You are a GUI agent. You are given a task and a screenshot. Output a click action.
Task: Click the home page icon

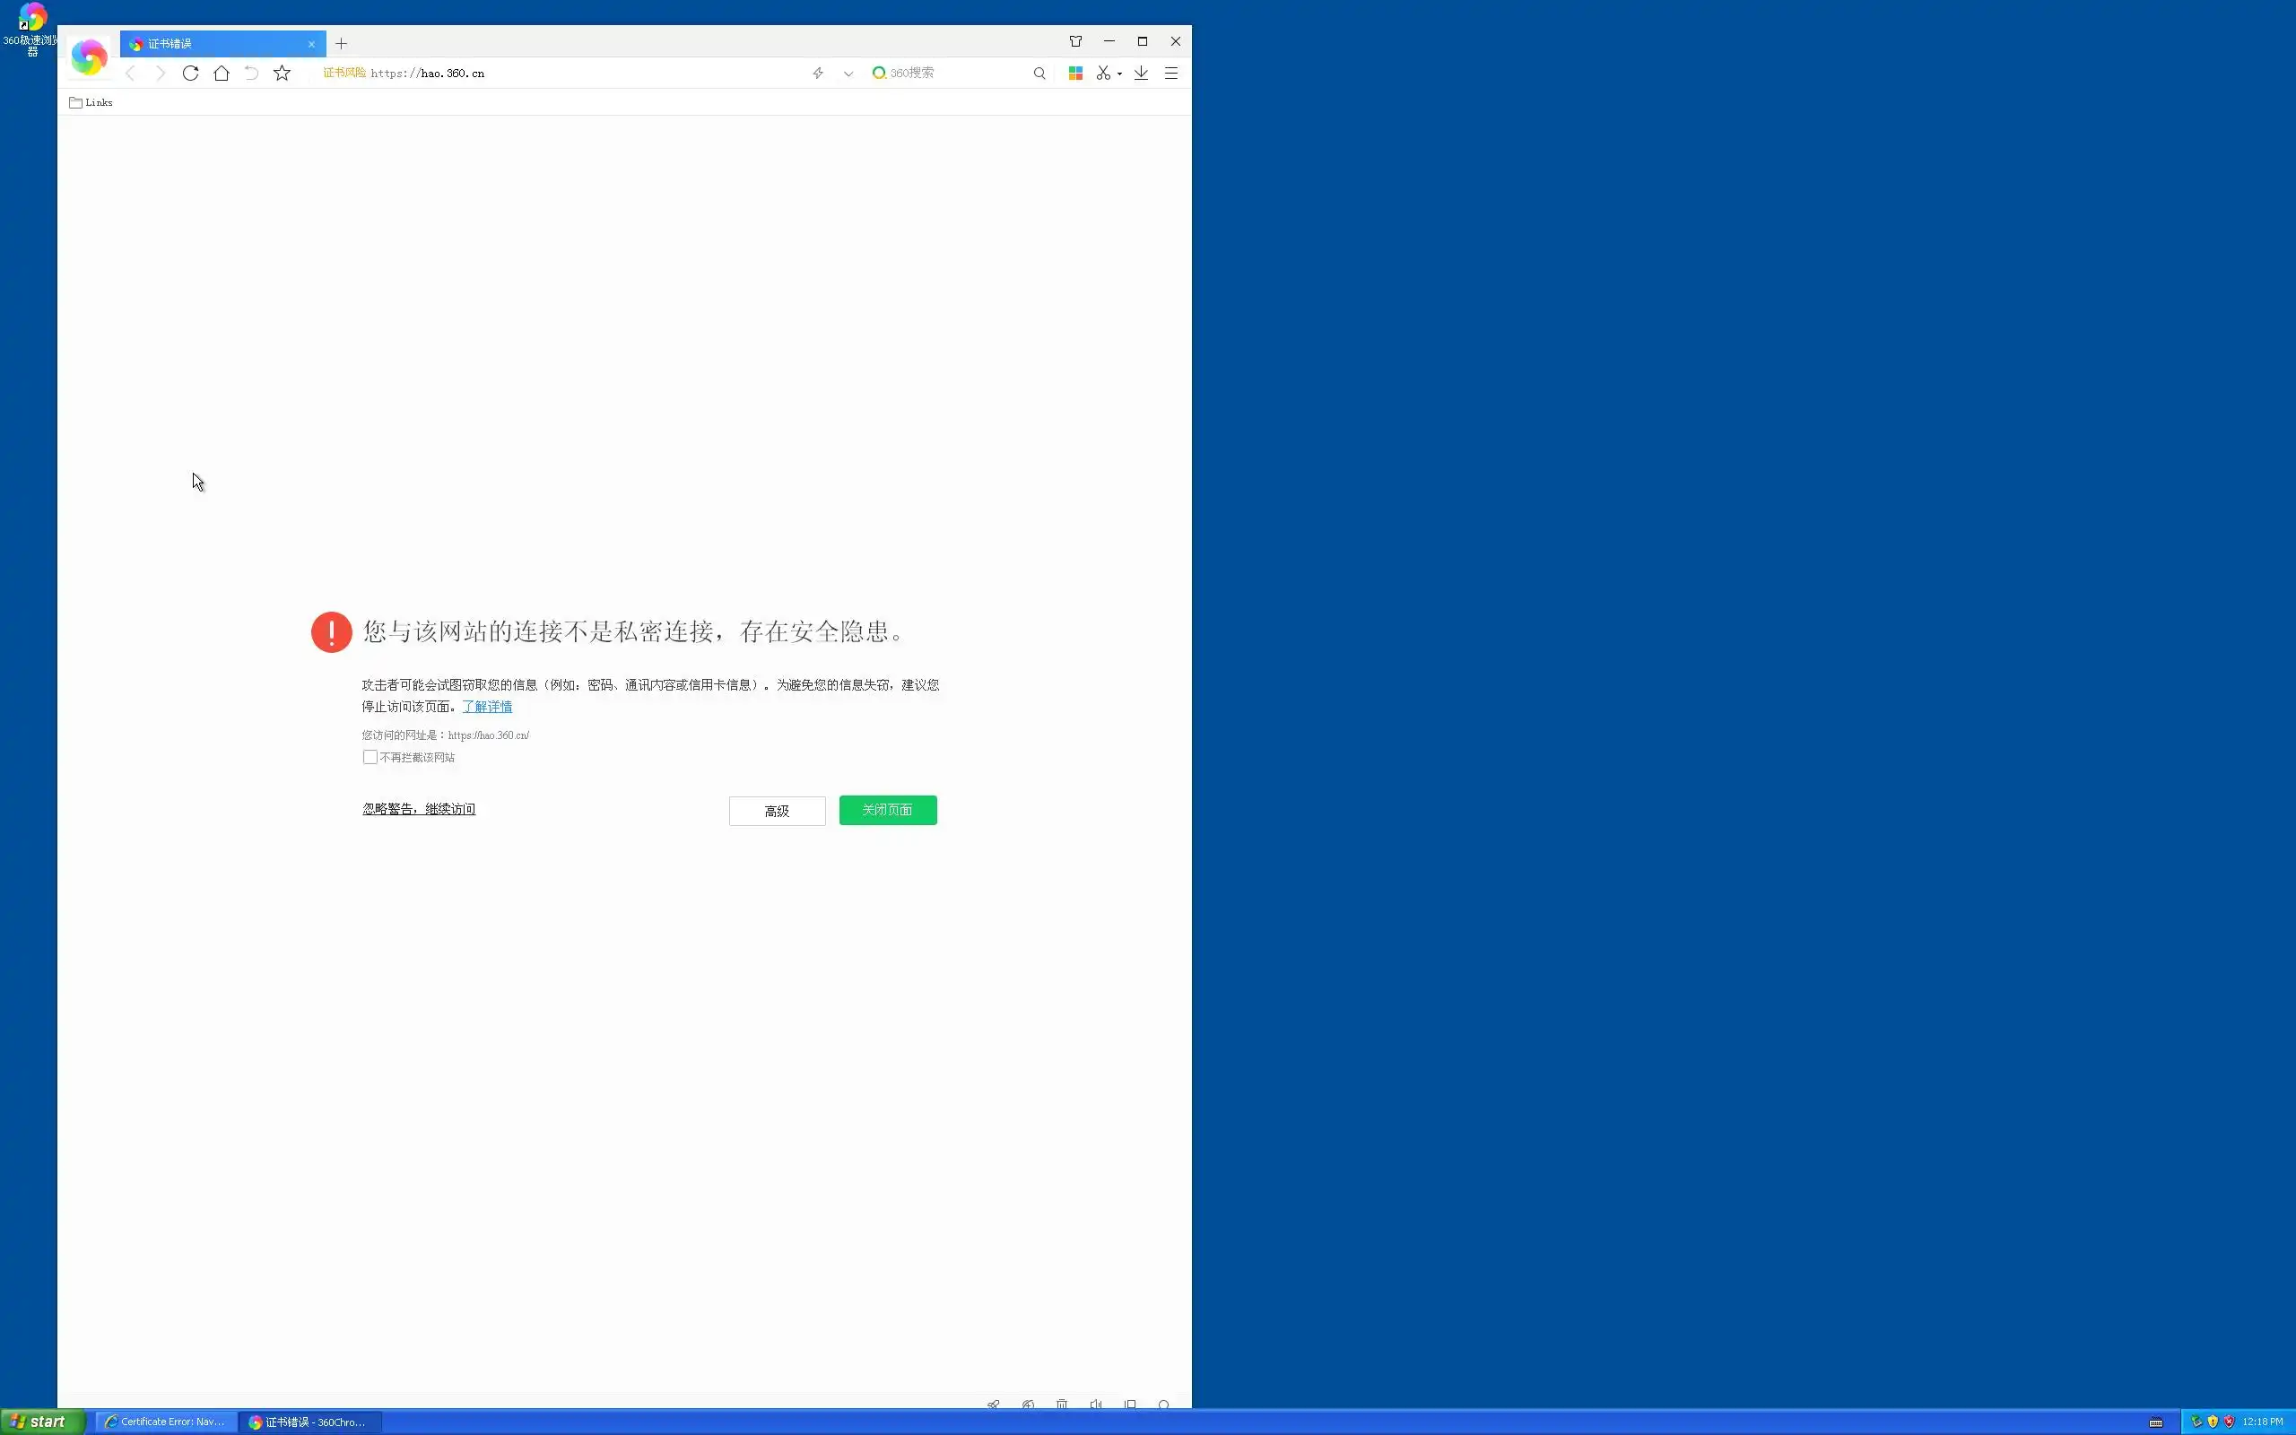(x=221, y=73)
